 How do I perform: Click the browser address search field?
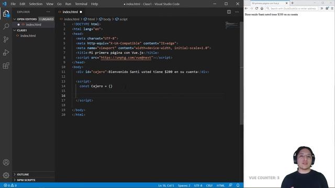pyautogui.click(x=292, y=8)
